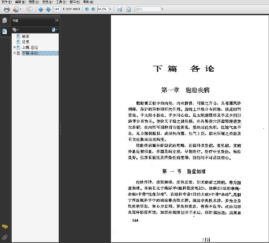Click the Print icon in toolbar

tap(7, 9)
